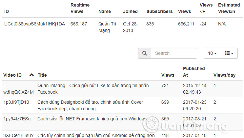Click Views header in channel table
Viewport: 244px width, 138px height.
(x=185, y=11)
